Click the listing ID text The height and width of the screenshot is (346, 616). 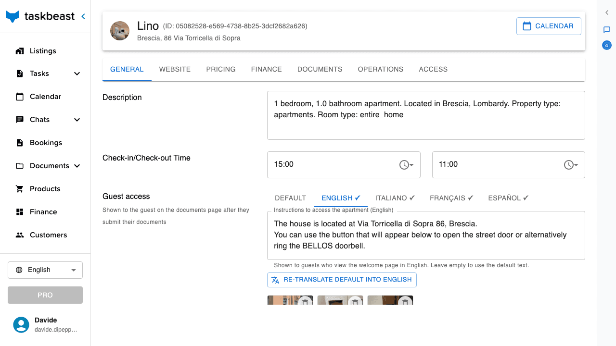(235, 26)
